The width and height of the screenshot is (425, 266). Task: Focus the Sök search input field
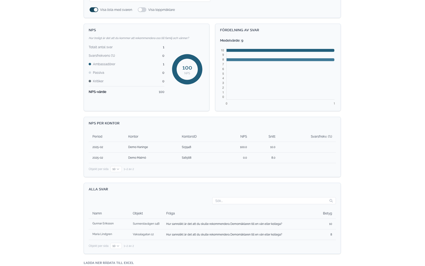[274, 201]
